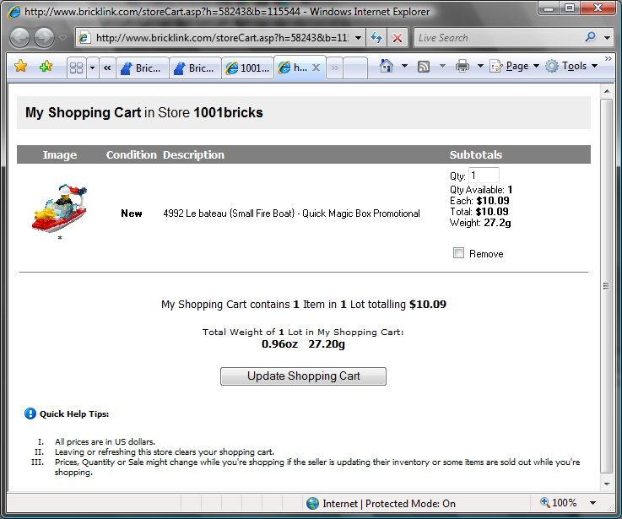Run search with the magnifier icon
This screenshot has height=519, width=622.
pos(590,37)
